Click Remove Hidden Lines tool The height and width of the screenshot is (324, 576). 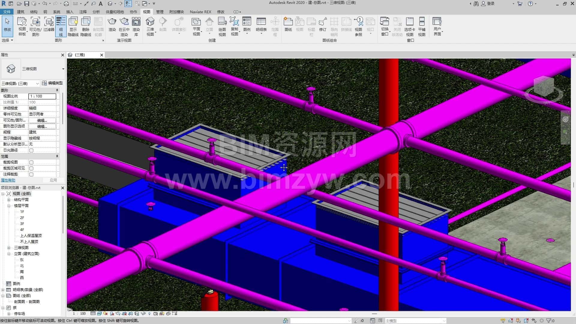[x=85, y=26]
